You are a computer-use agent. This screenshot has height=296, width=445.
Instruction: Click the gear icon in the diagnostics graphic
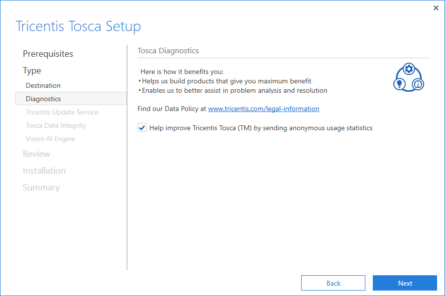point(409,69)
